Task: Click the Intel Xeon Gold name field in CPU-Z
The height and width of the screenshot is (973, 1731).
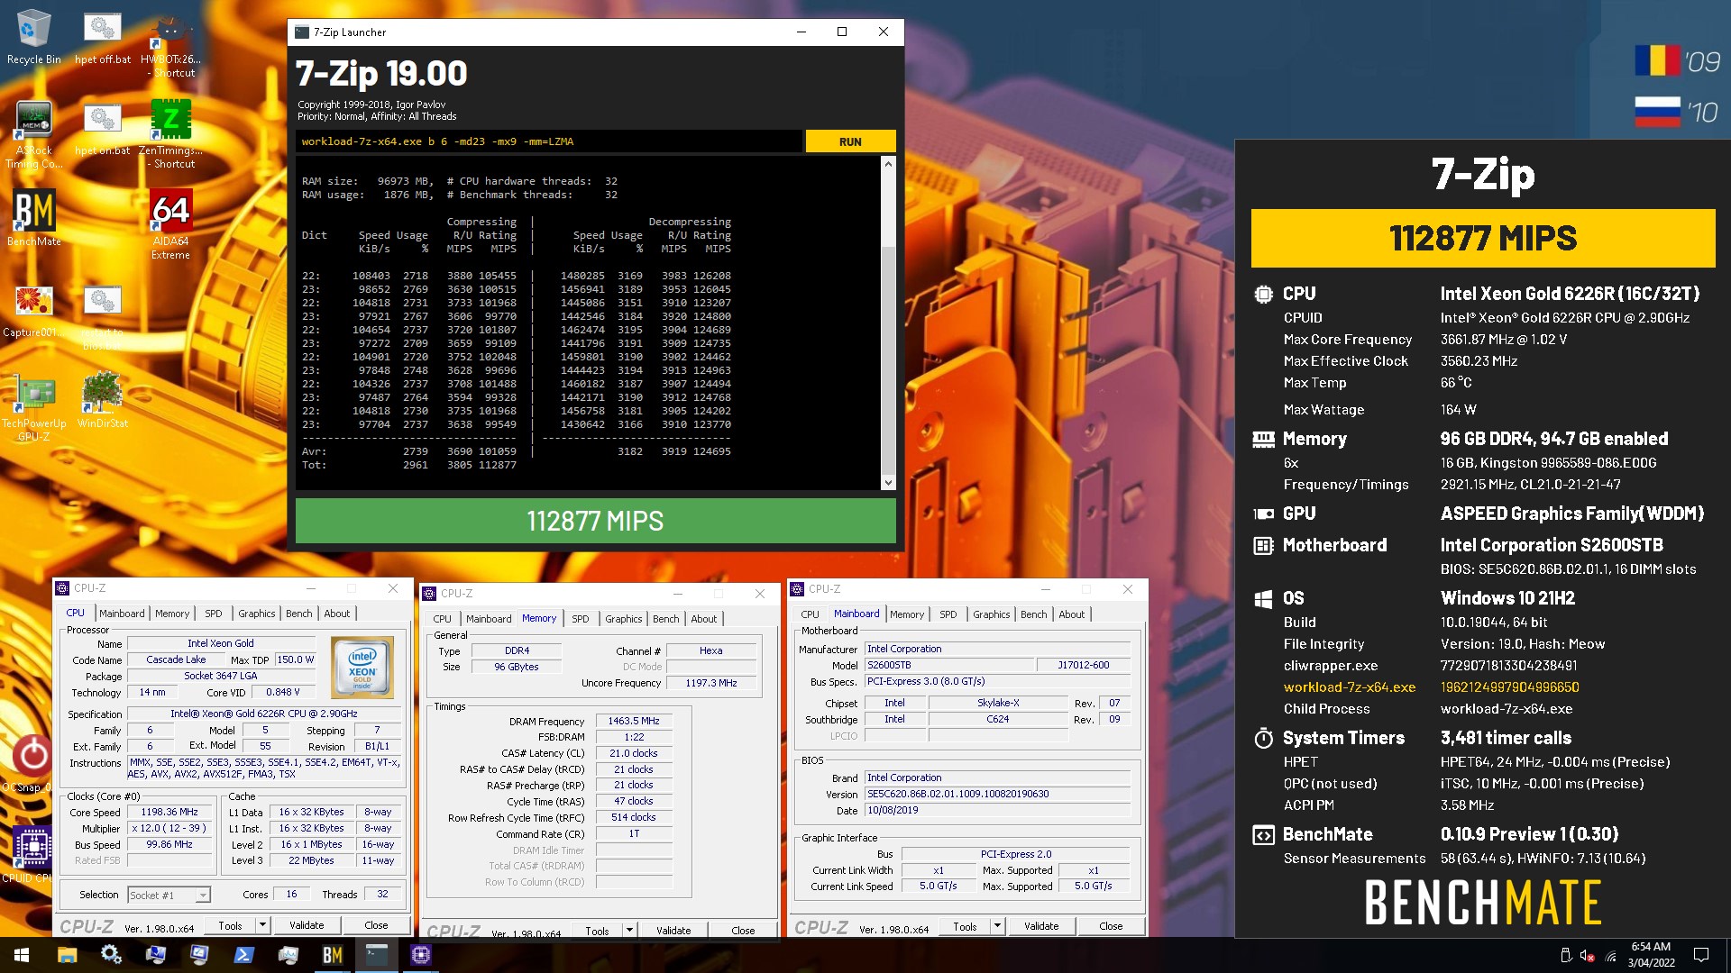Action: [221, 643]
